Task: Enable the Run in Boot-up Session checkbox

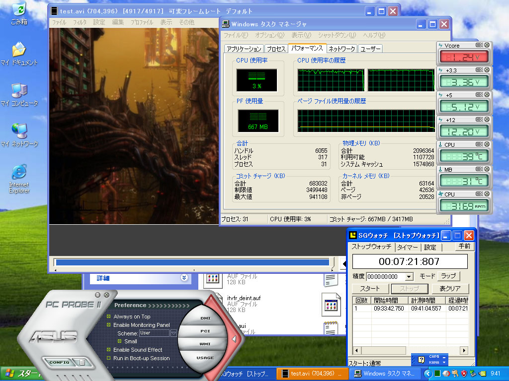Action: coord(109,358)
